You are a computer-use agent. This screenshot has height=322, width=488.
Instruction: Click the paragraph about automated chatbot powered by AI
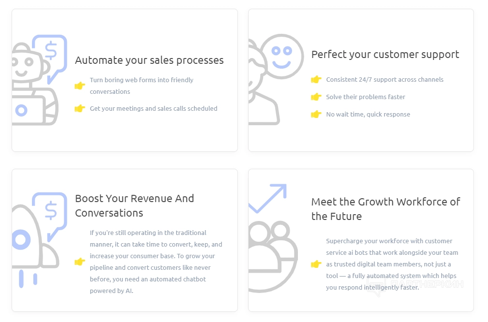tap(156, 262)
